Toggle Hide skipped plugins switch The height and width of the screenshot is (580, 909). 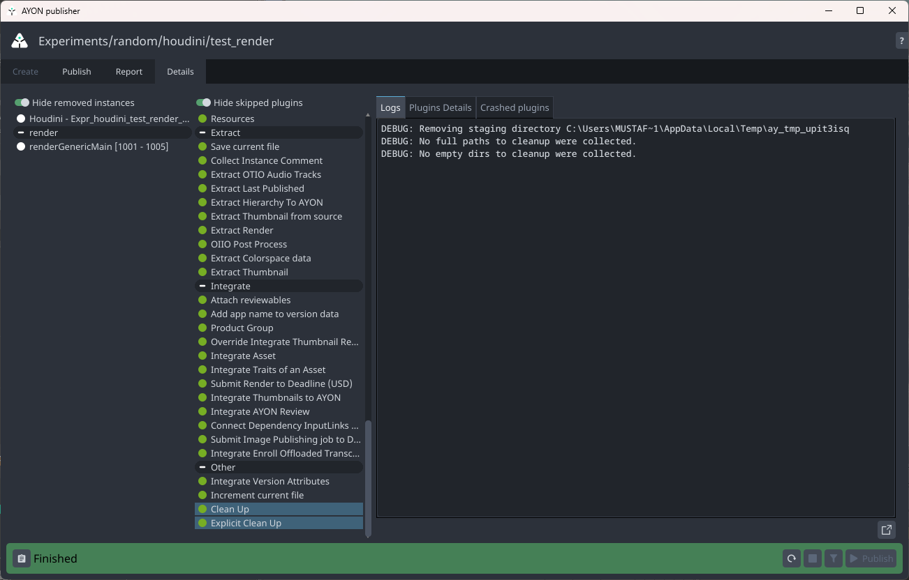point(204,102)
